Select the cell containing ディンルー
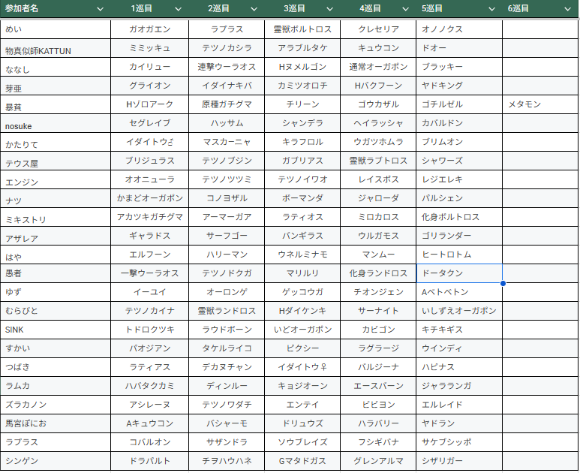The width and height of the screenshot is (580, 473). [227, 386]
